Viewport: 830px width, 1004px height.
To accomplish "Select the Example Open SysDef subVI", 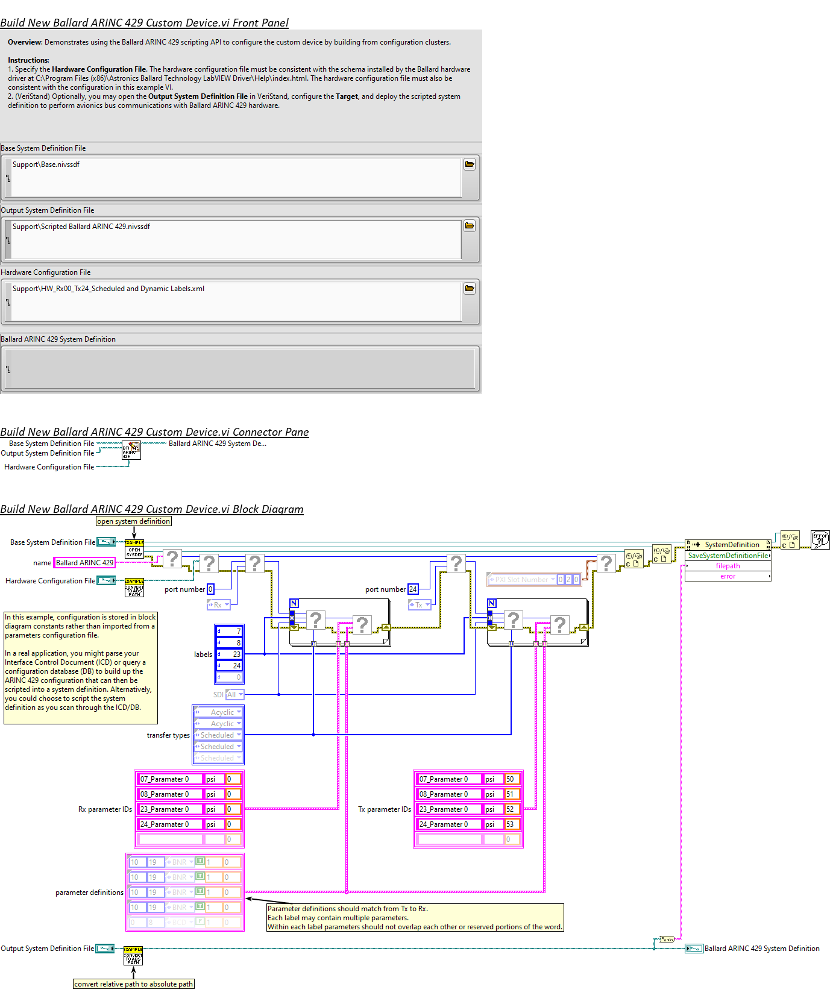I will (134, 548).
